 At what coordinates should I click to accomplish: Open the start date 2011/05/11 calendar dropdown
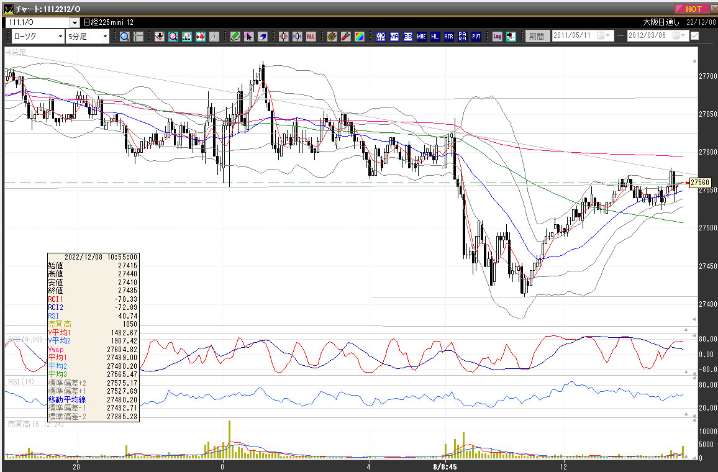(604, 35)
